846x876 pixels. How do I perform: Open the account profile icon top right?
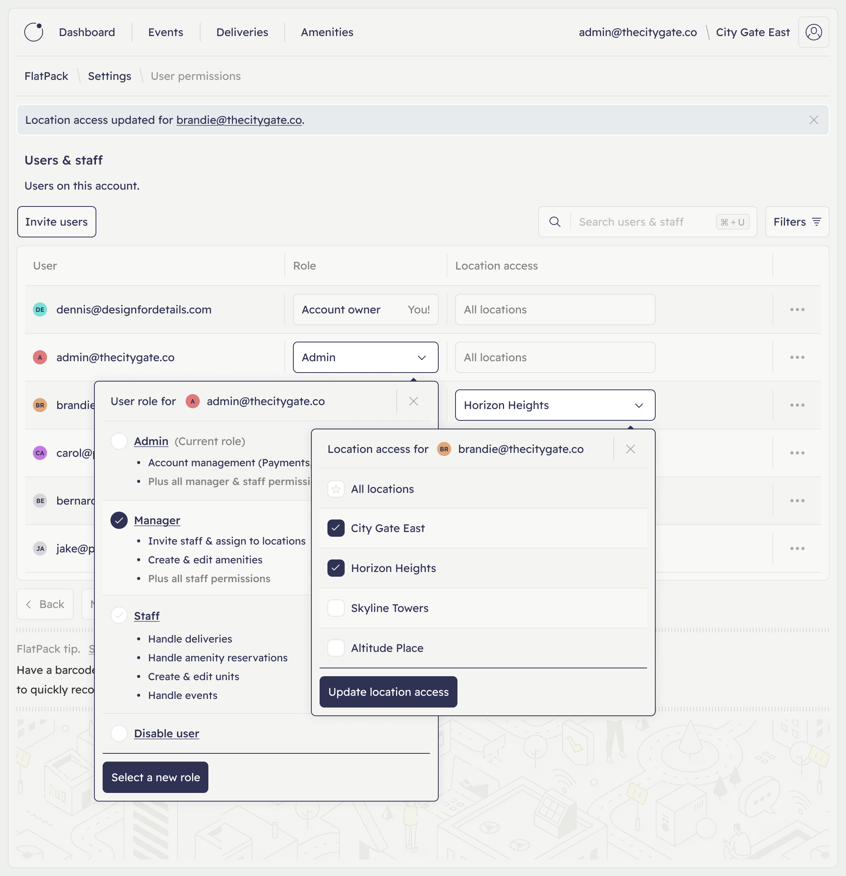click(814, 32)
